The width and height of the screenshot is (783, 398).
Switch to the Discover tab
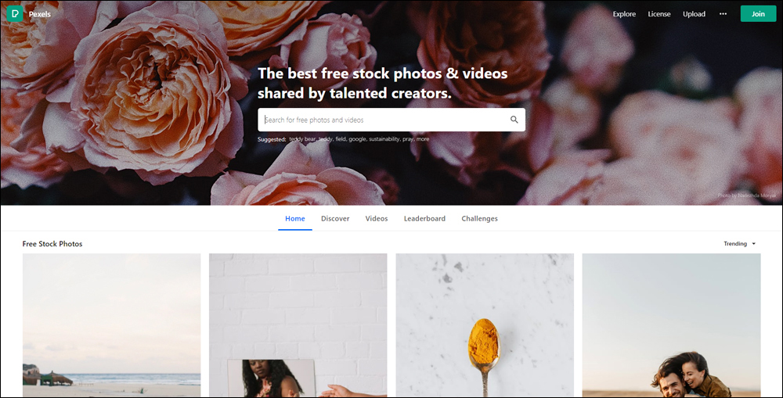pos(335,218)
